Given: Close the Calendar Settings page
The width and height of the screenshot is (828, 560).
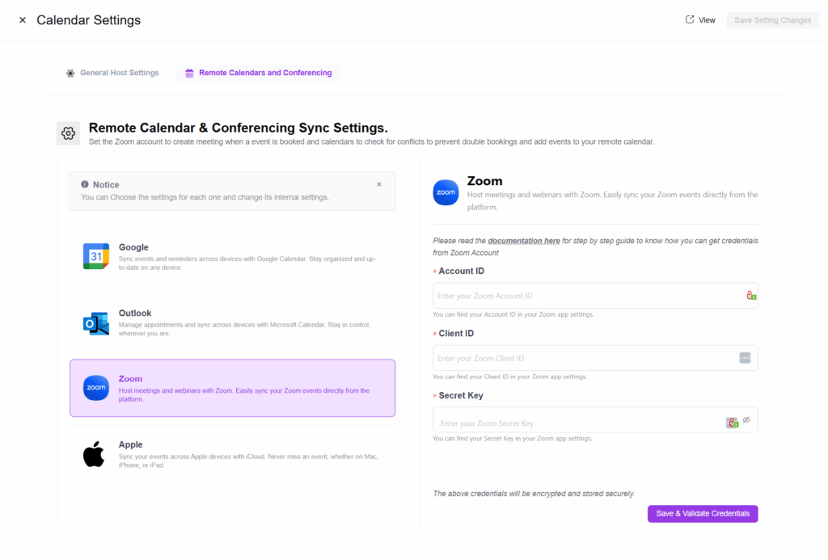Looking at the screenshot, I should [23, 20].
